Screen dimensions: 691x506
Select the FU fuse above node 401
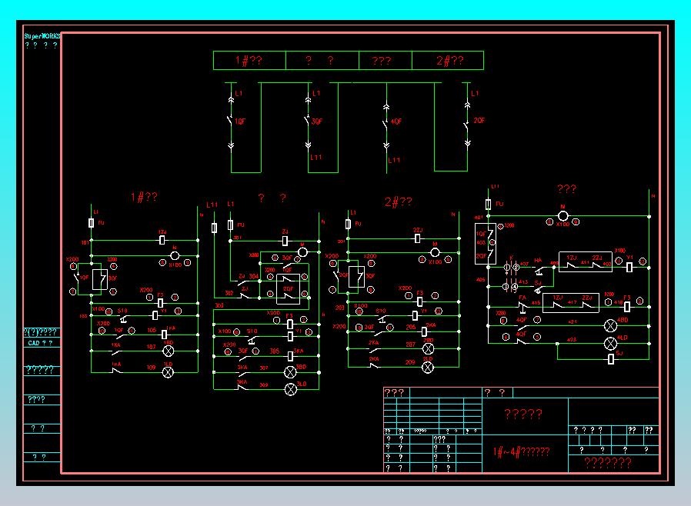(x=489, y=205)
